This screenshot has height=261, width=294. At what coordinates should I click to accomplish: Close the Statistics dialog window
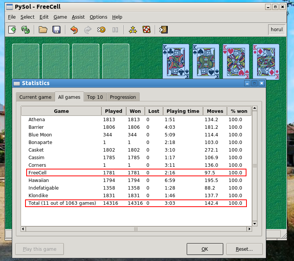pos(262,83)
